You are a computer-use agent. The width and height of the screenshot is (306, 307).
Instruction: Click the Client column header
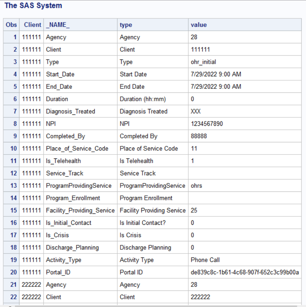(x=33, y=25)
